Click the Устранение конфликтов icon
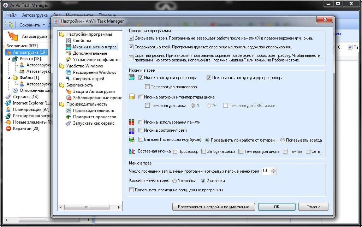This screenshot has width=362, height=227. pyautogui.click(x=69, y=60)
